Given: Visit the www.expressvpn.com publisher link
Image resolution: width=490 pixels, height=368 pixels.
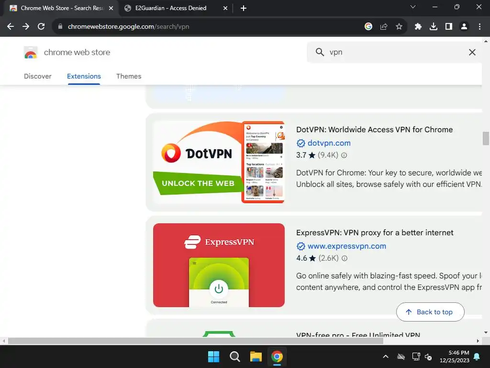Looking at the screenshot, I should (347, 246).
